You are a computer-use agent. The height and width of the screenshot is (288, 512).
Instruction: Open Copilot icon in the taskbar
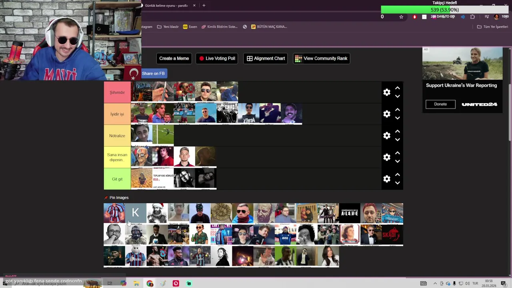click(123, 284)
